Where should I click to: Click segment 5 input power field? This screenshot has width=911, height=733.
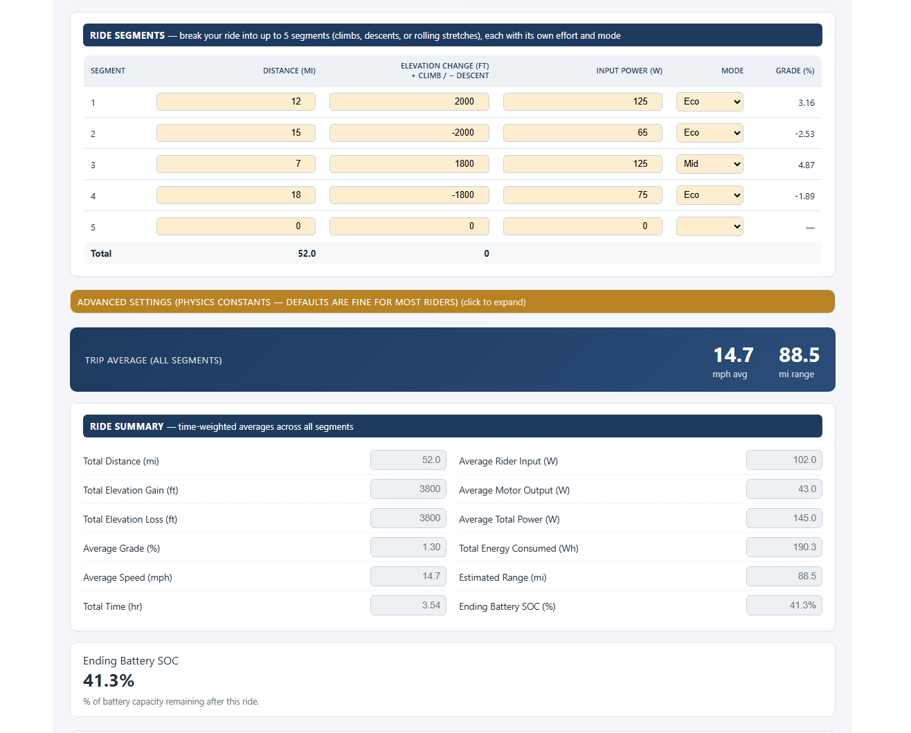tap(583, 226)
